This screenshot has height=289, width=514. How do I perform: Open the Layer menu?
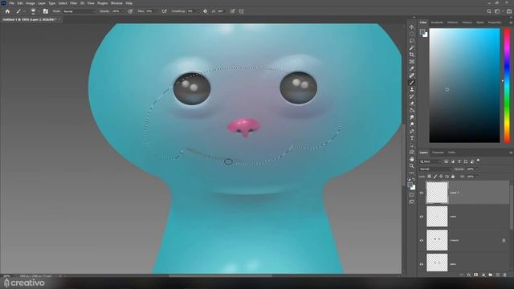tap(42, 3)
